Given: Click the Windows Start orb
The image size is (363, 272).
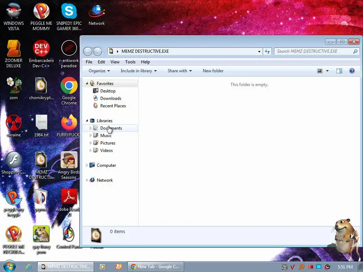Looking at the screenshot, I should tap(10, 266).
